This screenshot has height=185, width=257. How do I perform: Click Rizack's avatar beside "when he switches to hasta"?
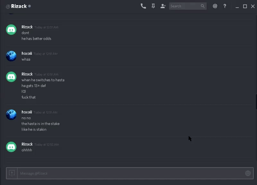(11, 77)
